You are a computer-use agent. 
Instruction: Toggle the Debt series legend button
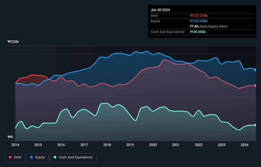15,157
